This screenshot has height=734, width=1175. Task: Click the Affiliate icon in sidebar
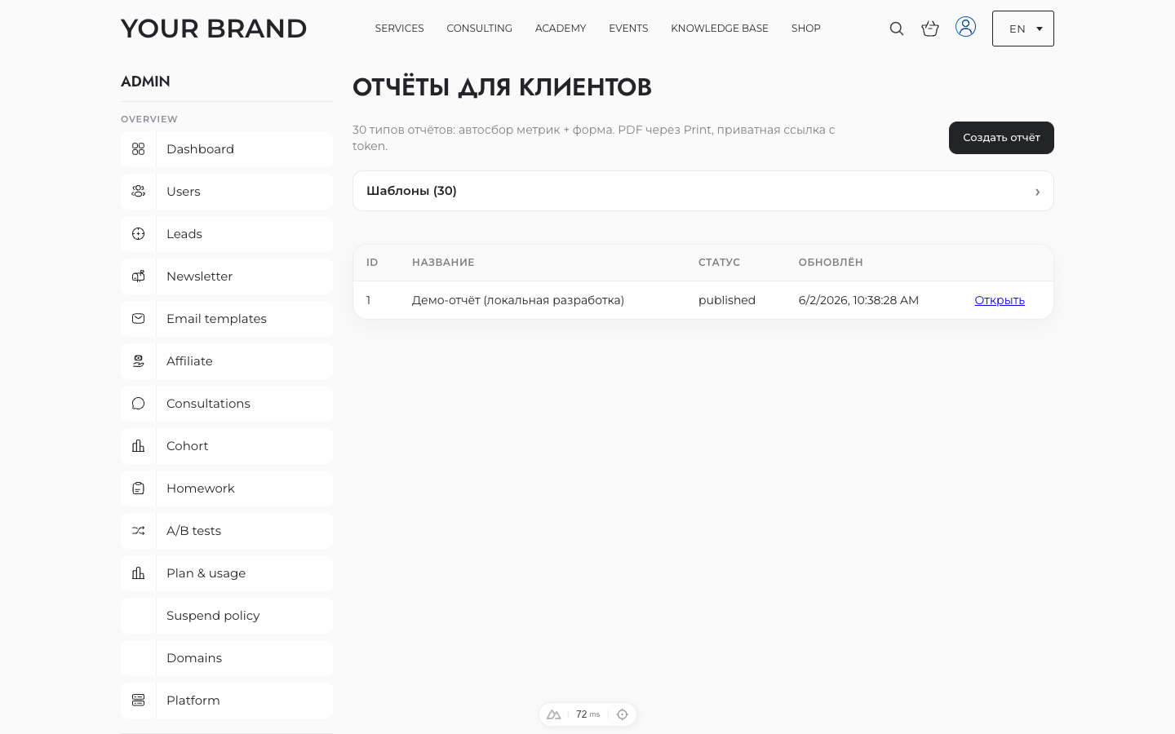(x=139, y=361)
